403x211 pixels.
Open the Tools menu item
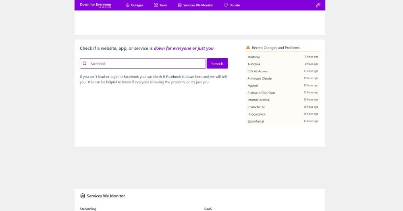pyautogui.click(x=160, y=5)
